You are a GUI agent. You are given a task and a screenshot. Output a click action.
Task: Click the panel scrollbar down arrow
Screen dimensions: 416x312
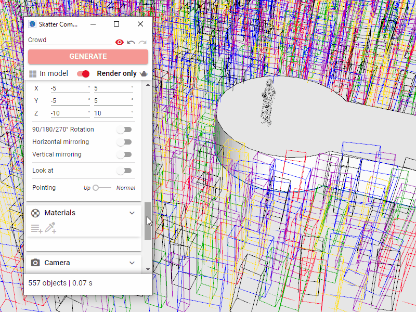(148, 269)
